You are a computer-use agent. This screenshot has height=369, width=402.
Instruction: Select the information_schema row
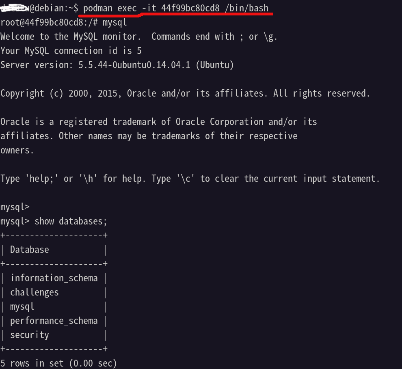(54, 278)
